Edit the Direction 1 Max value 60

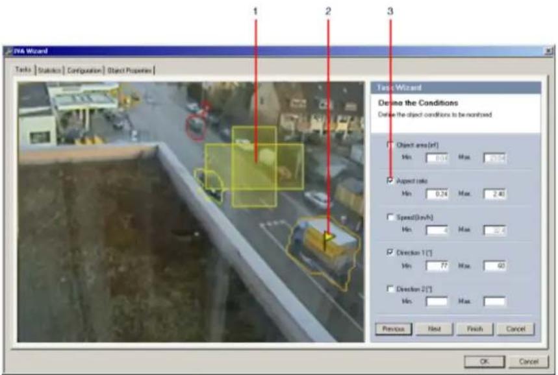click(494, 266)
